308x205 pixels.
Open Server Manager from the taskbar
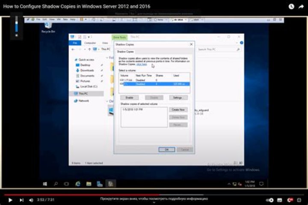(x=100, y=184)
